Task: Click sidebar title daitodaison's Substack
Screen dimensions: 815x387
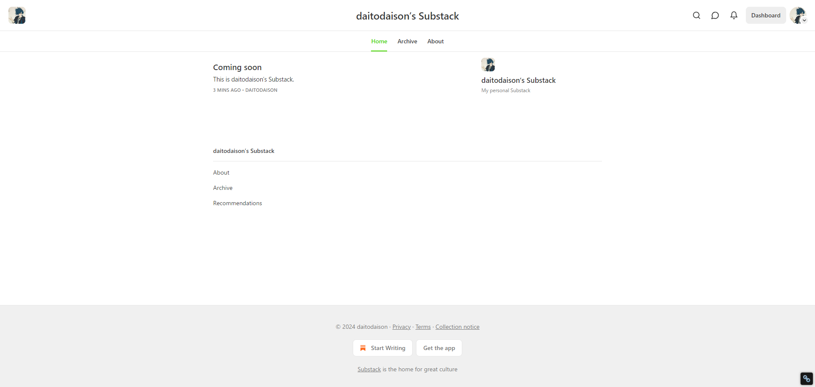Action: click(x=518, y=80)
